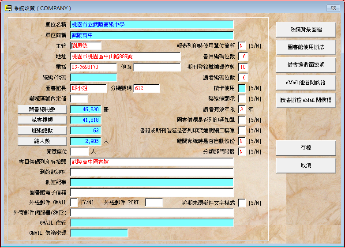345x248 pixels.
Task: Save settings with 存檔 button
Action: 306,148
